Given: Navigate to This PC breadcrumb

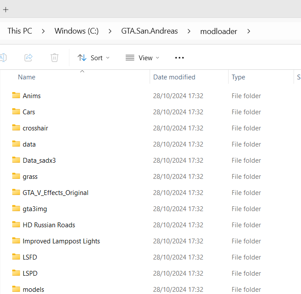Looking at the screenshot, I should pos(20,31).
